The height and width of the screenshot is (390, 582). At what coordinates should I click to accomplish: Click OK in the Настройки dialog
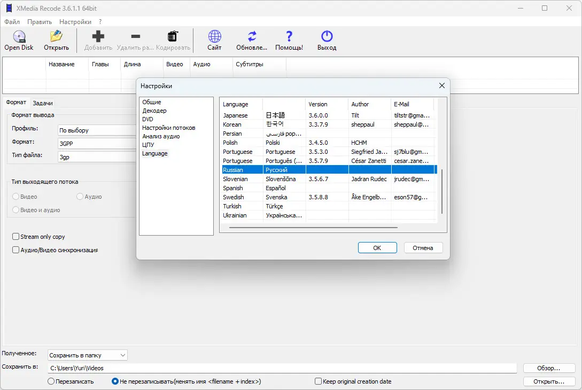(x=377, y=248)
